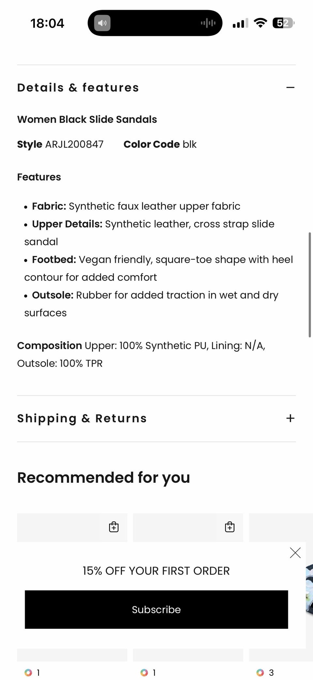
Task: Tap the cellular signal bars icon
Action: point(240,23)
